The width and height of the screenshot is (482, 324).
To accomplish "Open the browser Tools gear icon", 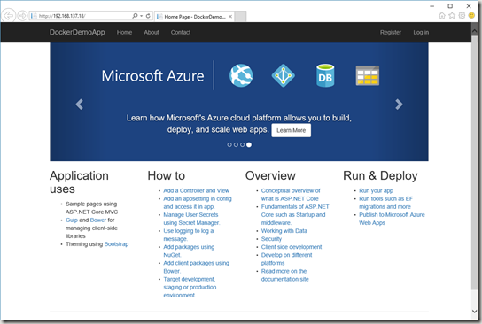I will tap(462, 15).
